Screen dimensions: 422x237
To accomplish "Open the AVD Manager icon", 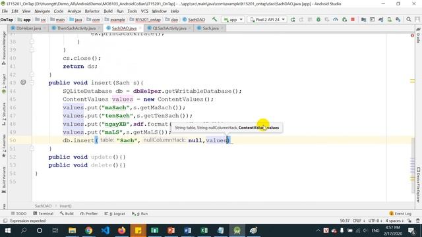I will tap(390, 20).
